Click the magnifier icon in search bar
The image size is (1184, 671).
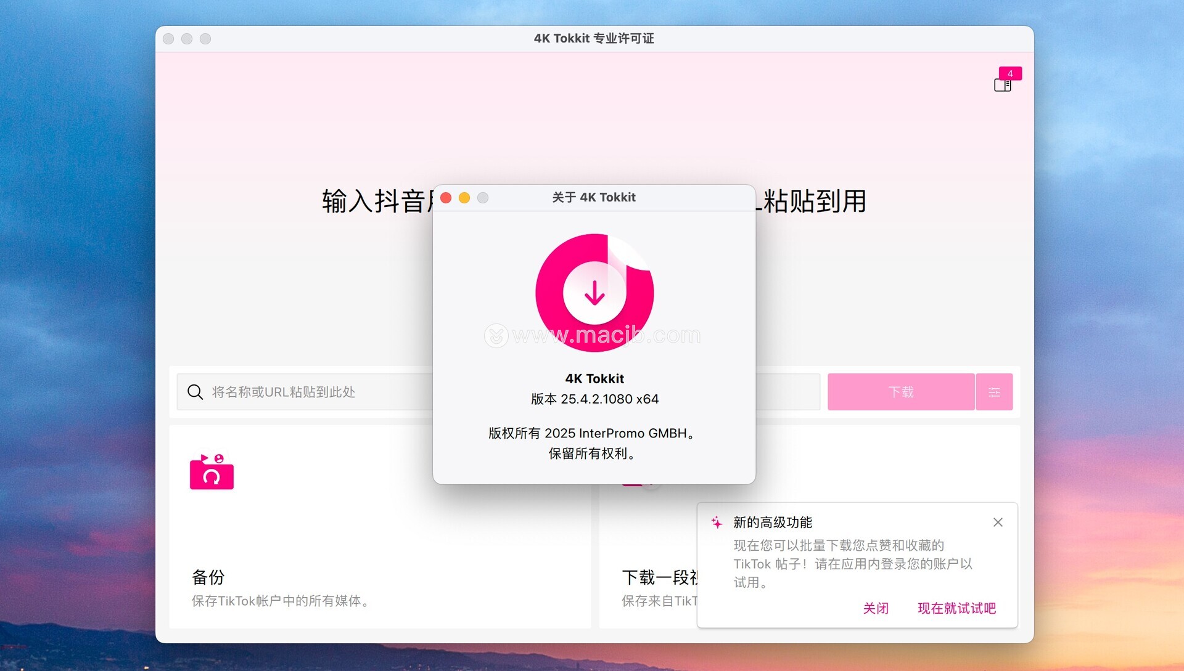(195, 392)
